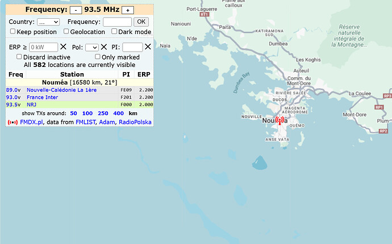Check the Discard inactive option

pyautogui.click(x=20, y=57)
